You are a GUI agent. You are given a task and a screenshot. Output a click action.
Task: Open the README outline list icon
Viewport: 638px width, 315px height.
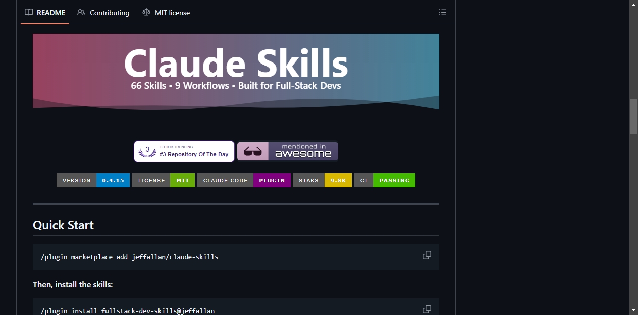(x=443, y=12)
